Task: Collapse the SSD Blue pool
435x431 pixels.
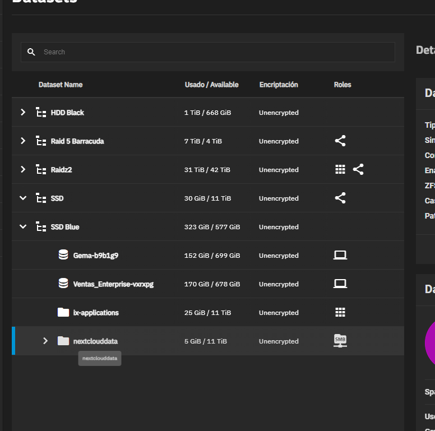Action: click(x=23, y=226)
